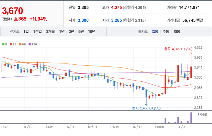Click the red up-triangle change indicator
The width and height of the screenshot is (212, 136).
[x=16, y=19]
